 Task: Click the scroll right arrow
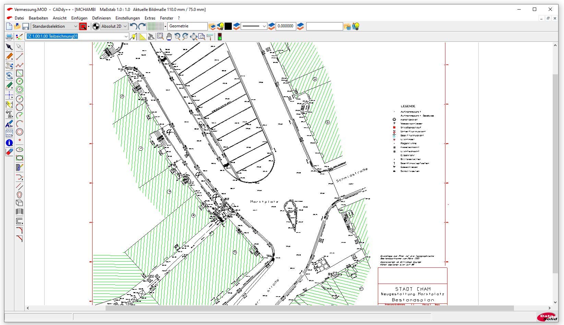tap(550, 308)
